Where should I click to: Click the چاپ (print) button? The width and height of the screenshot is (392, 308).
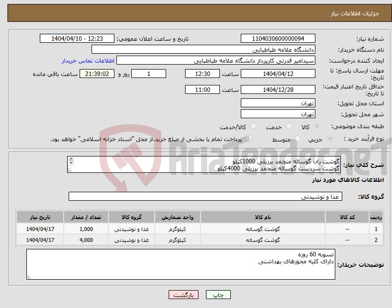click(x=218, y=295)
